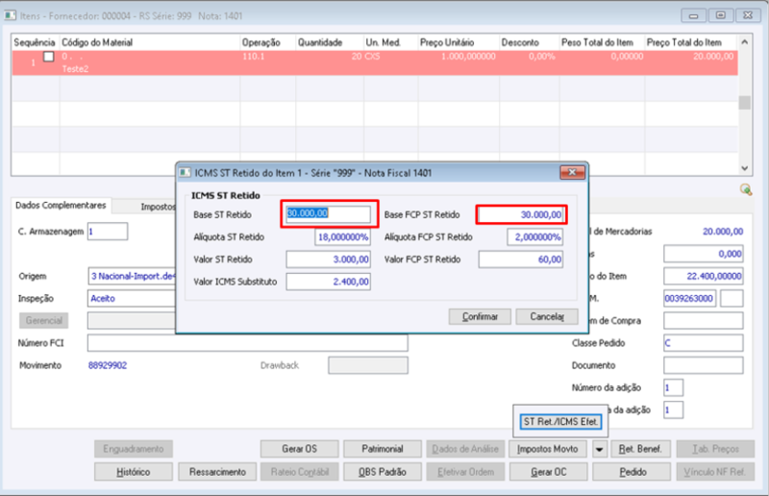The width and height of the screenshot is (769, 496).
Task: Click the Preço Total do Item header
Action: pos(691,42)
